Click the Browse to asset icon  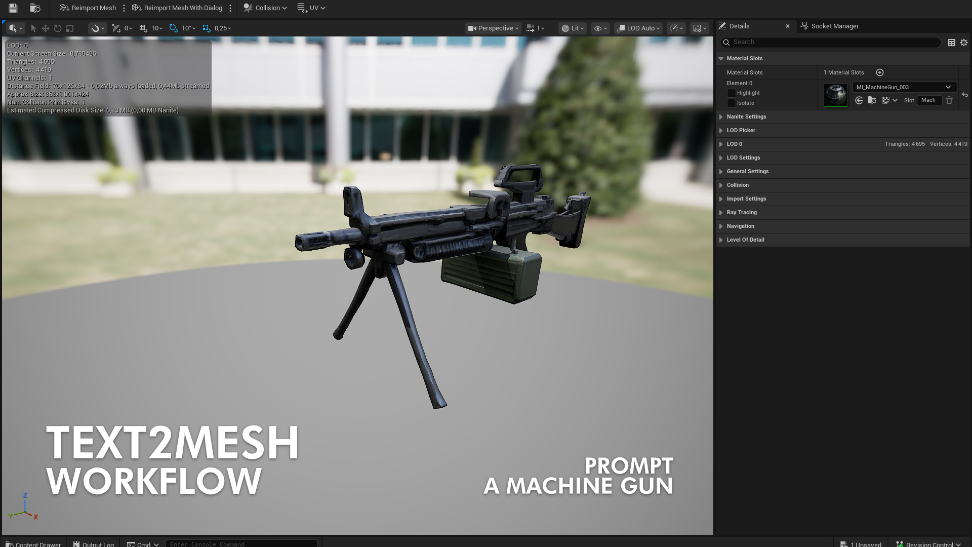[x=35, y=8]
